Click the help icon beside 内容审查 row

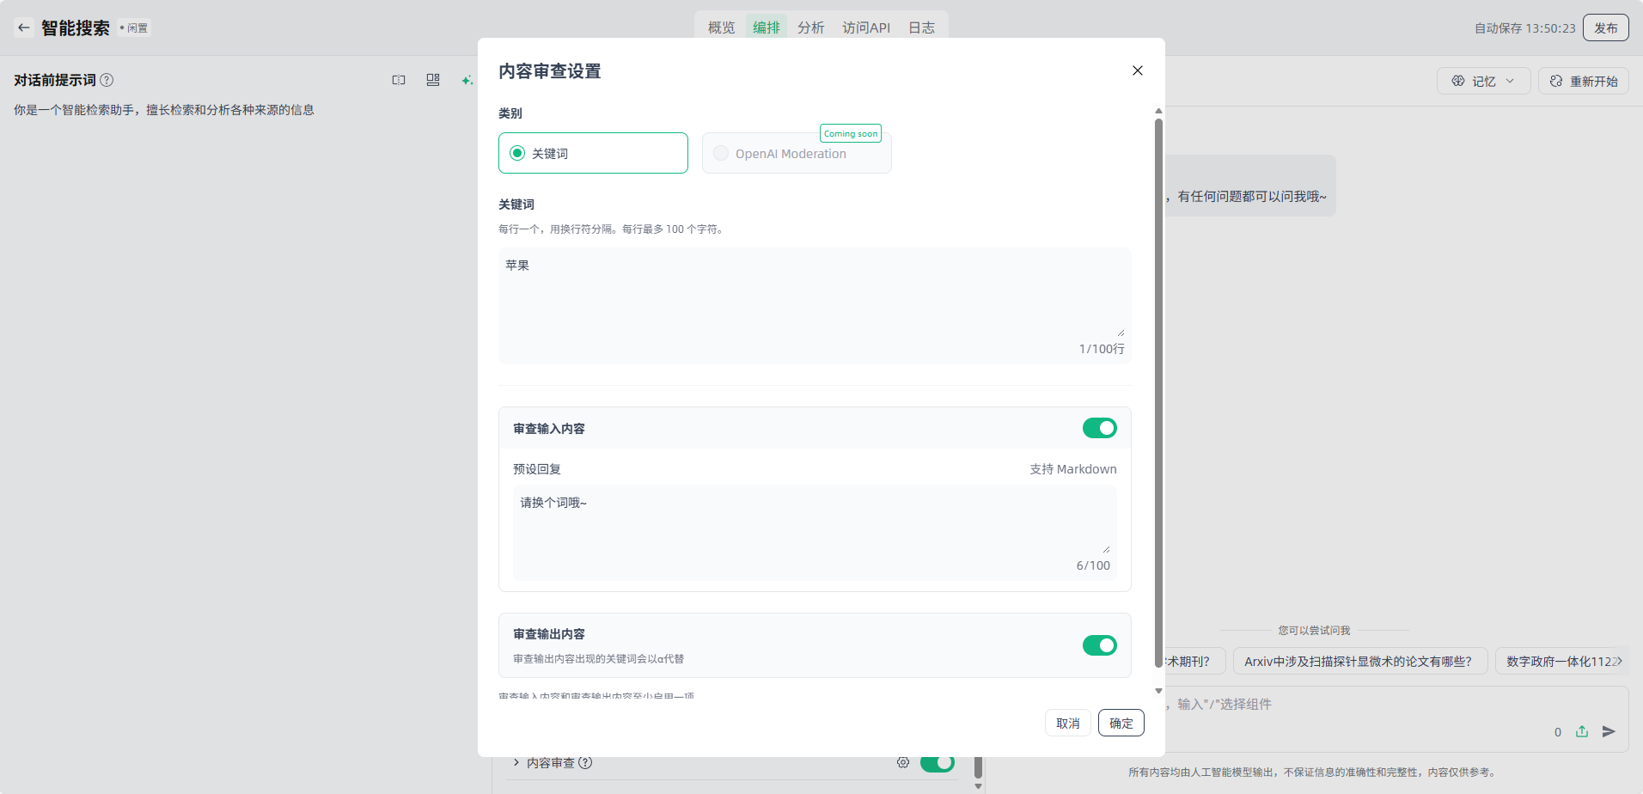585,762
